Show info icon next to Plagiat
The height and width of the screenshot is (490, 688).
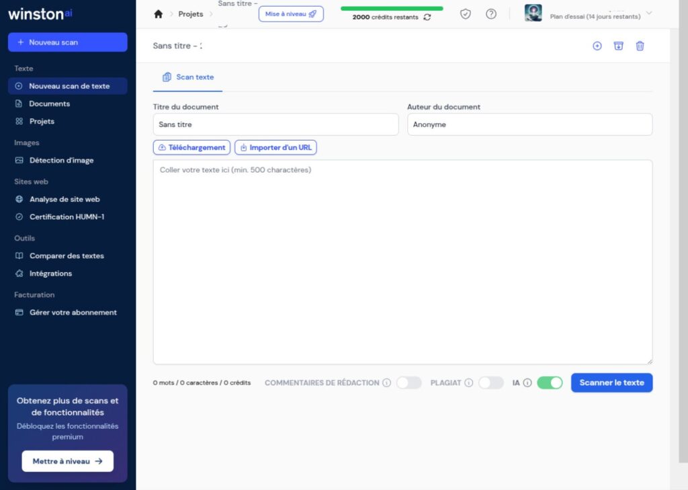(468, 383)
